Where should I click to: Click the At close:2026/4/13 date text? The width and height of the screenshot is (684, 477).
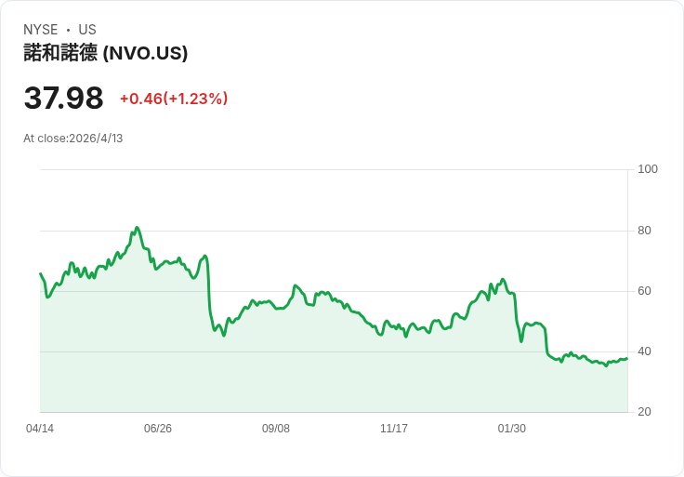click(x=73, y=139)
